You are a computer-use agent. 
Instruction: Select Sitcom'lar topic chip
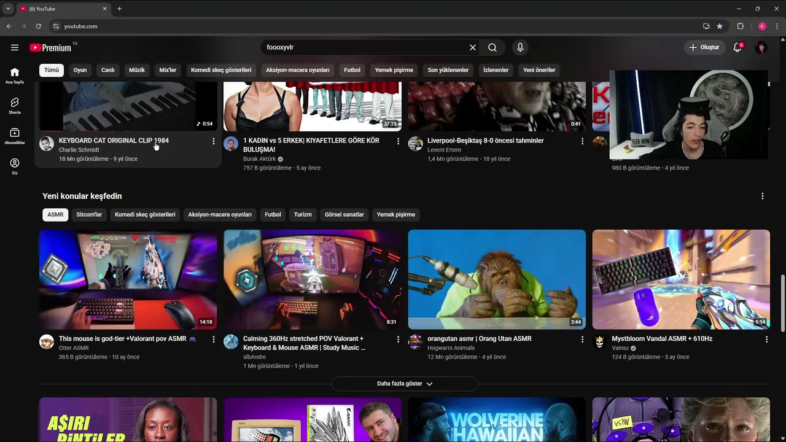(89, 215)
